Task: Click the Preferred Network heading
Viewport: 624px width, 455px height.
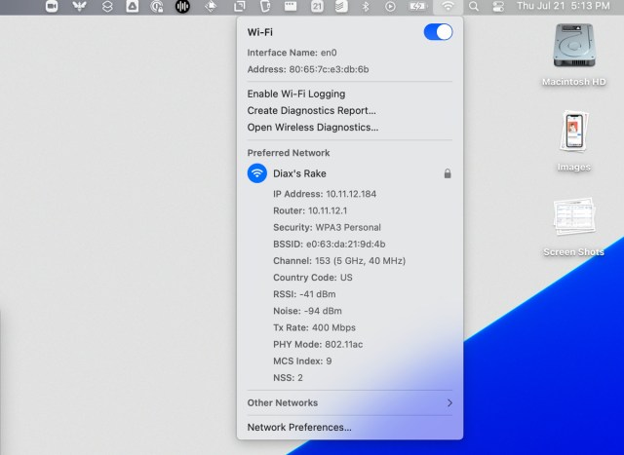Action: (289, 153)
